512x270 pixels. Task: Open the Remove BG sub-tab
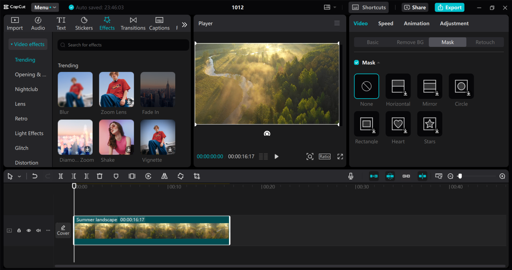[x=410, y=42]
